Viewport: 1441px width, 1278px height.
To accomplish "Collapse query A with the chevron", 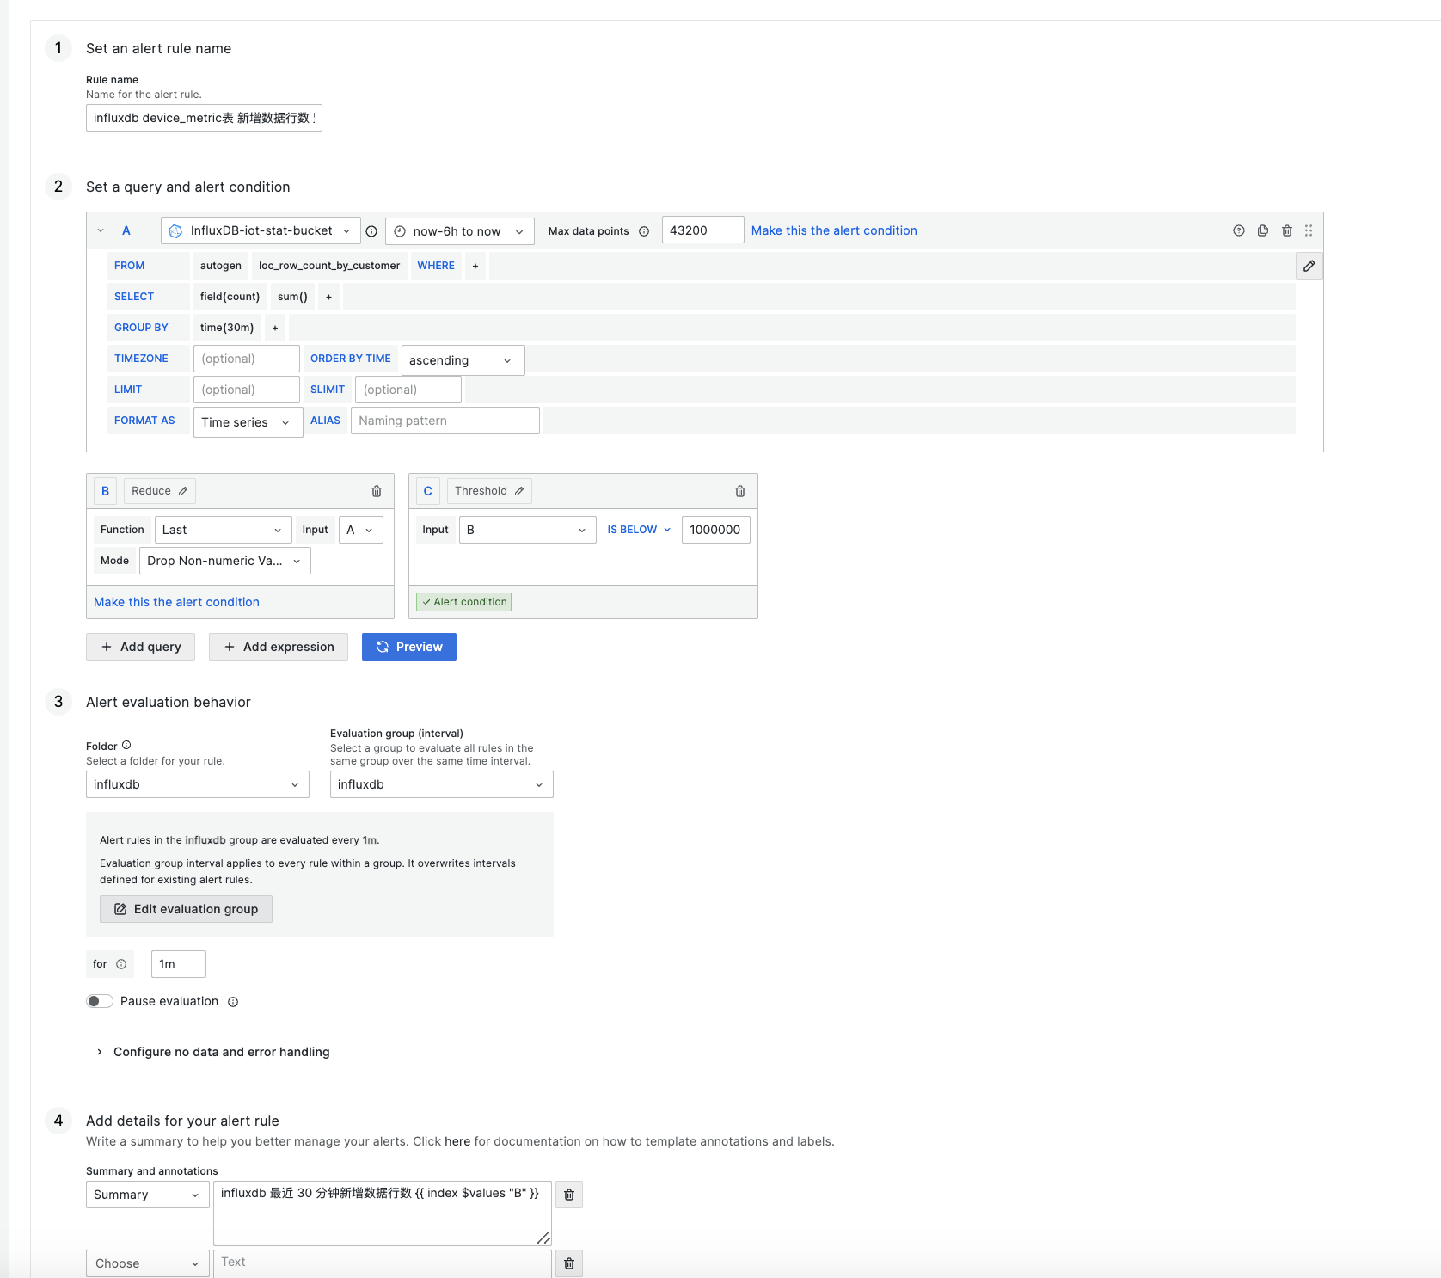I will 101,230.
